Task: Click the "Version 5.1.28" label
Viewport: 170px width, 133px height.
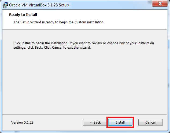Action: click(22, 123)
